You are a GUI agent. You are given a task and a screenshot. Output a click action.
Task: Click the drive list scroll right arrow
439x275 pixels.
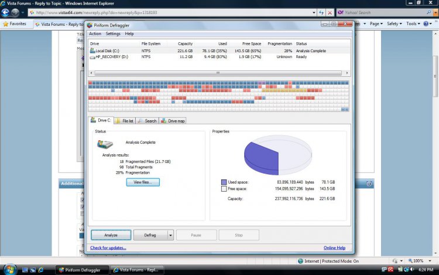point(347,73)
